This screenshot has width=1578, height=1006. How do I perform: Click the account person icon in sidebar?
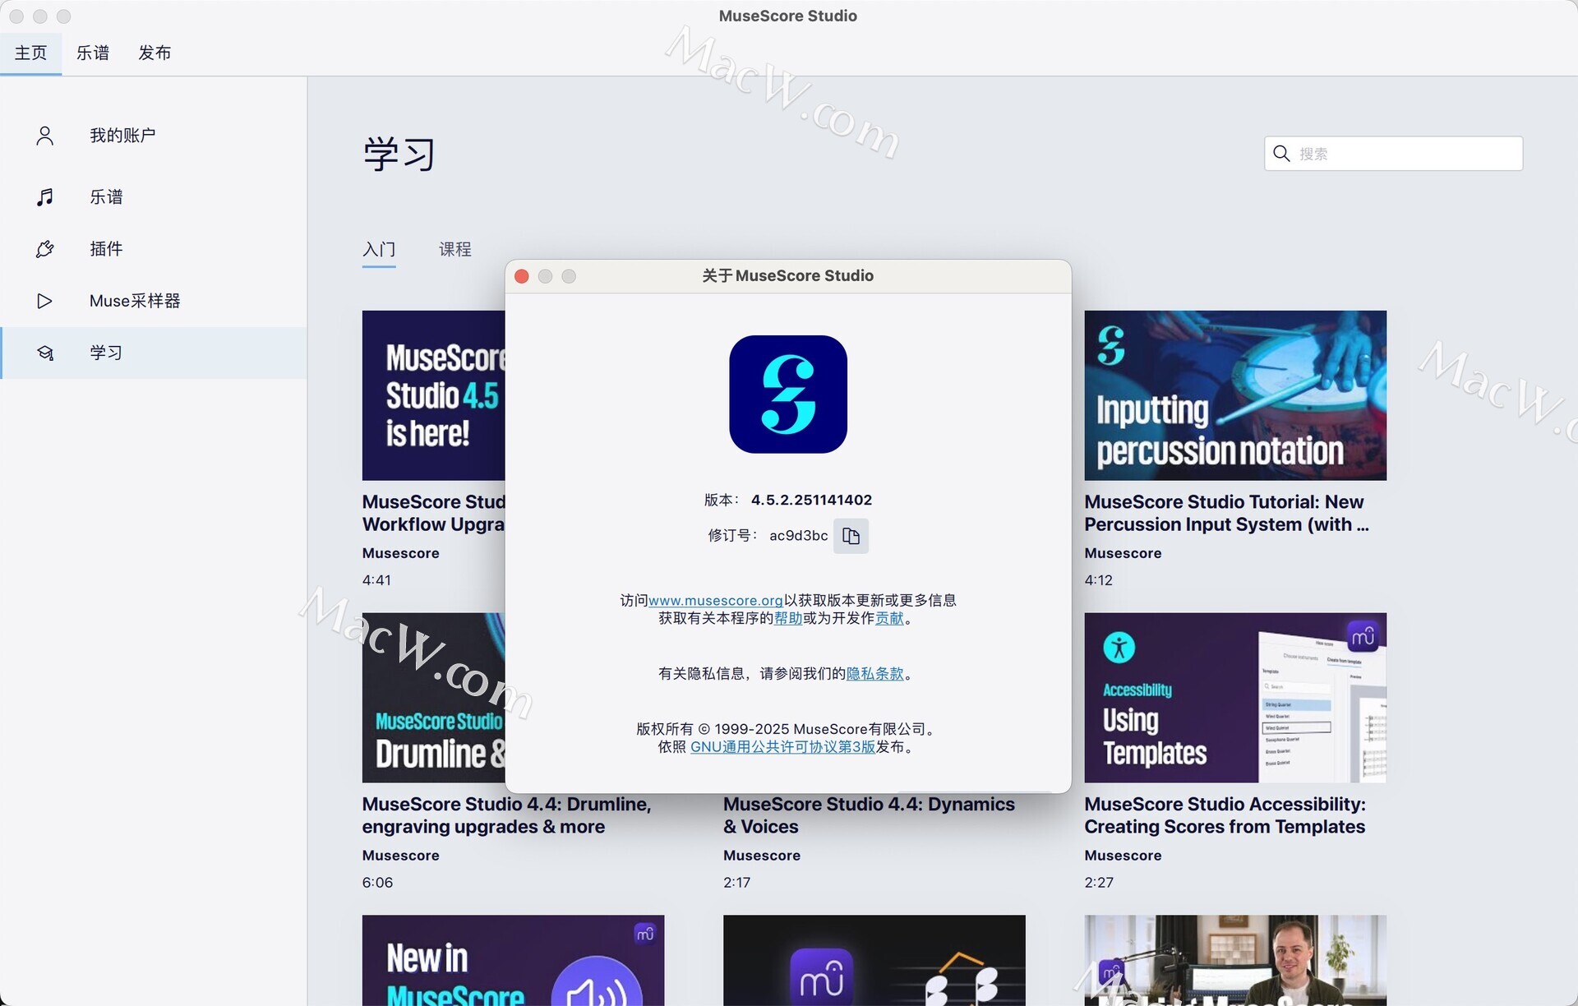(x=45, y=136)
